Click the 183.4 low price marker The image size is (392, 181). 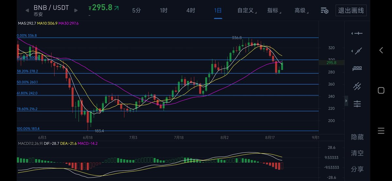[99, 131]
